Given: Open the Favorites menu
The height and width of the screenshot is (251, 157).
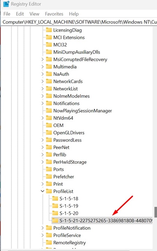Looking at the screenshot, I should click(54, 14).
